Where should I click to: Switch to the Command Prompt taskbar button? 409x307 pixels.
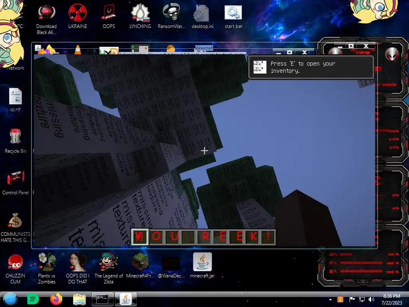(x=103, y=299)
